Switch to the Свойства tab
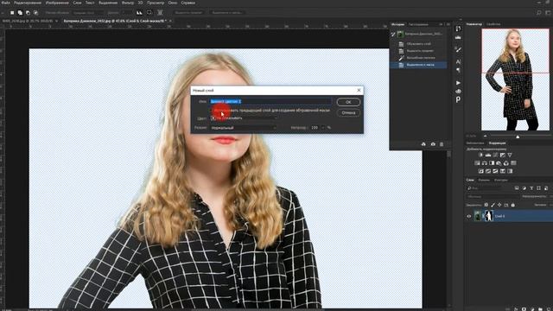The height and width of the screenshot is (311, 553). coord(493,24)
